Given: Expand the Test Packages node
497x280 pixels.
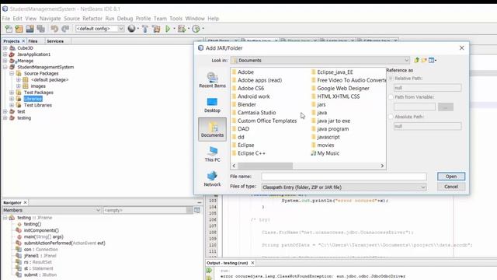Looking at the screenshot, I should click(x=12, y=93).
